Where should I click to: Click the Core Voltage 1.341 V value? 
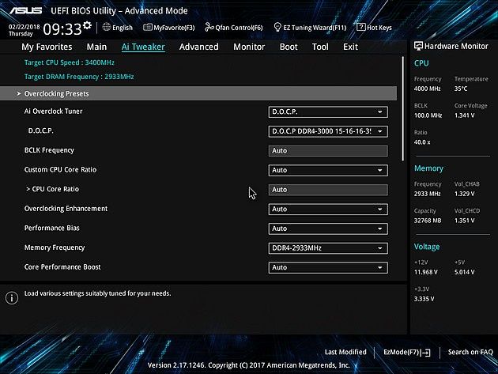point(464,115)
